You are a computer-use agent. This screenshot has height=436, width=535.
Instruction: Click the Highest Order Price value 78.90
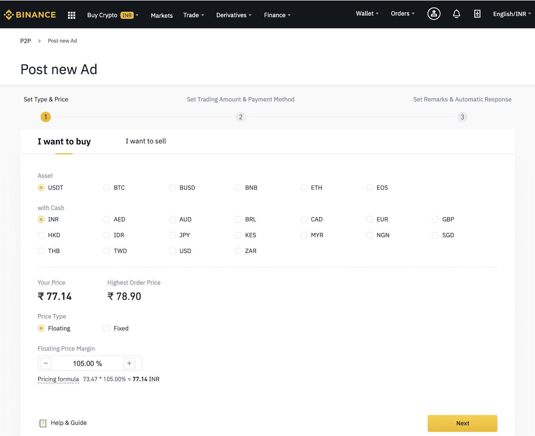[124, 296]
